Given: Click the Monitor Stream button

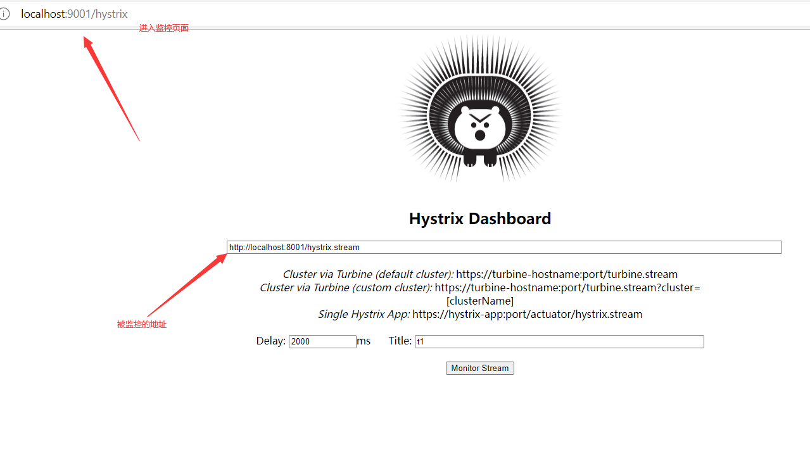Looking at the screenshot, I should click(480, 368).
